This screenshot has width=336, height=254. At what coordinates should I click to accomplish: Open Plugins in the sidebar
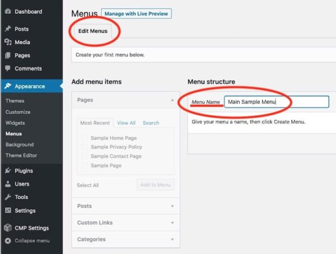[x=24, y=171]
